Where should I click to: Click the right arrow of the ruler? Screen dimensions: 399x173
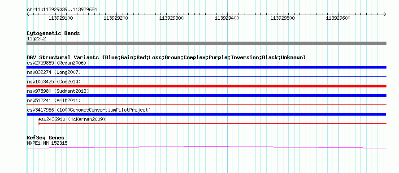(x=385, y=14)
